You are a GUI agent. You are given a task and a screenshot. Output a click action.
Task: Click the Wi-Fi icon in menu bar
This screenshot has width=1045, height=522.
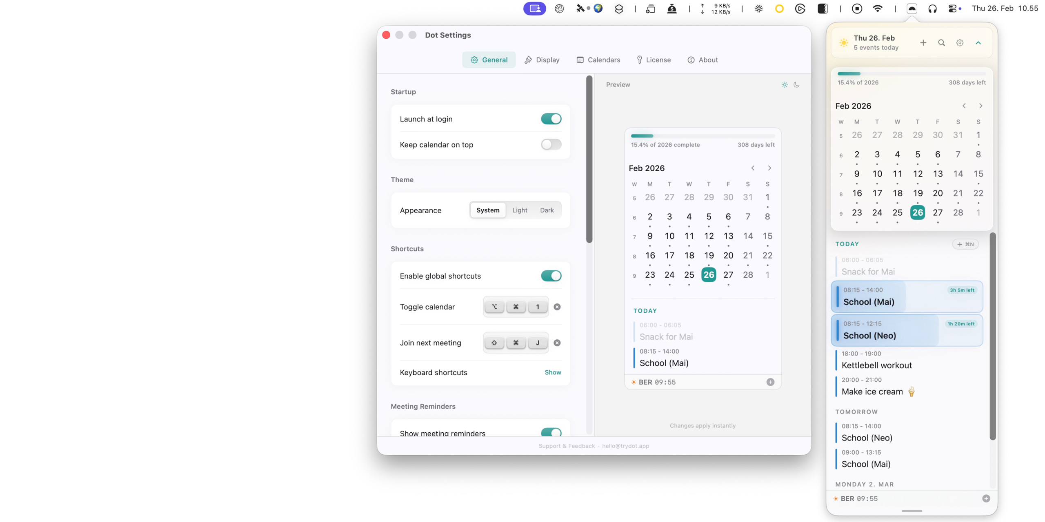coord(877,9)
